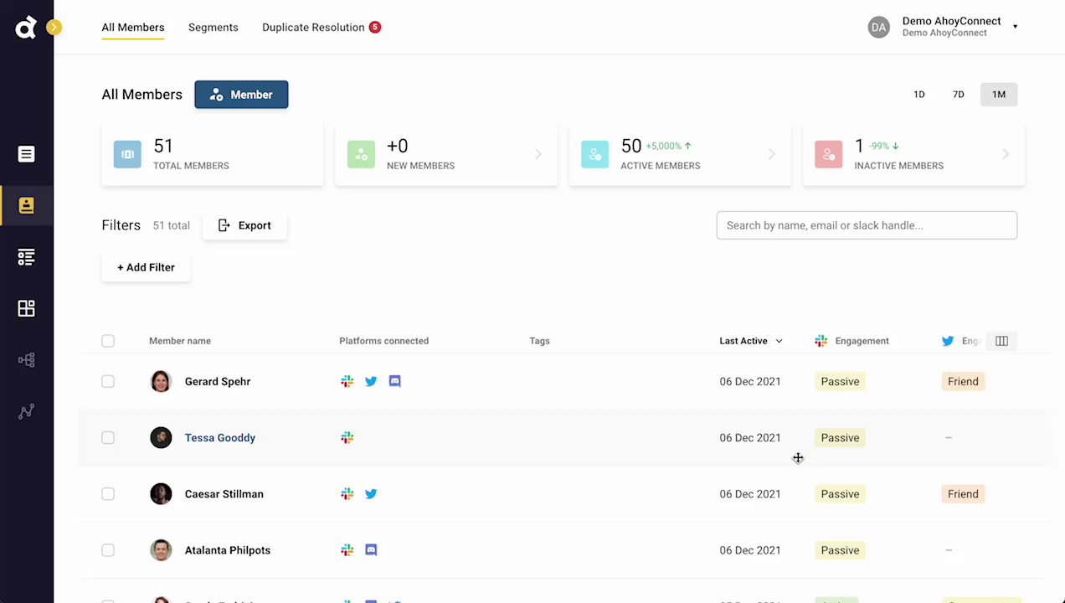The height and width of the screenshot is (603, 1065).
Task: Tick Atalanta Philpots' row checkbox
Action: (108, 550)
